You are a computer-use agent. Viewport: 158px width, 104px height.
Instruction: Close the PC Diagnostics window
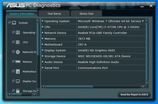pyautogui.click(x=151, y=6)
